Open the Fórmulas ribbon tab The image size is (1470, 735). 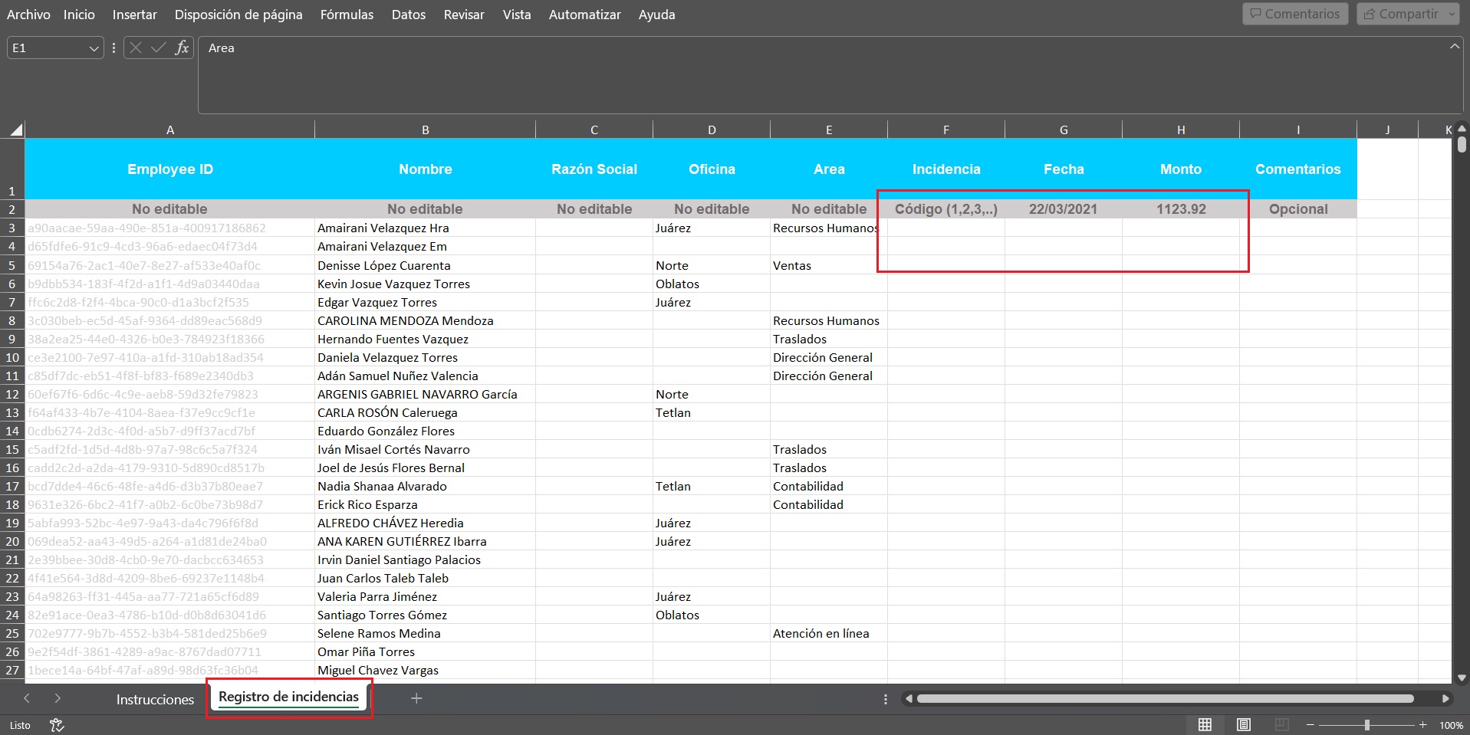click(347, 15)
